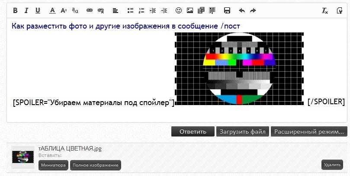The height and width of the screenshot is (176, 350).
Task: Toggle underline formatting
Action: point(38,10)
